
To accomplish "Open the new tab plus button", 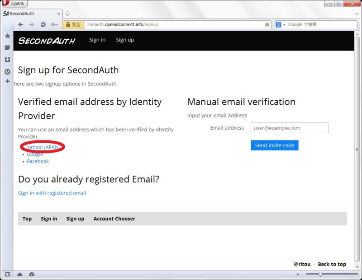I will [67, 14].
